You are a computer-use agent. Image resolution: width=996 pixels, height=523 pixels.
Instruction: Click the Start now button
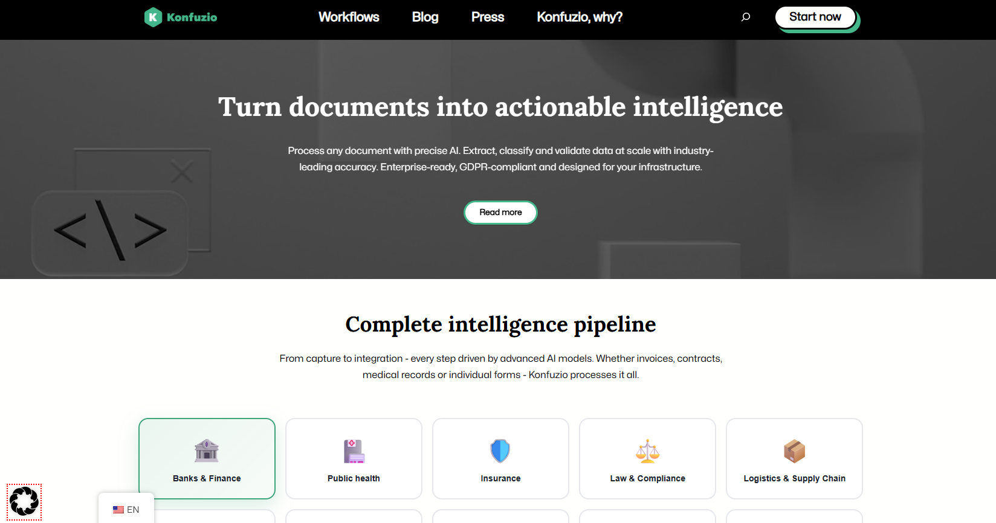pyautogui.click(x=815, y=17)
